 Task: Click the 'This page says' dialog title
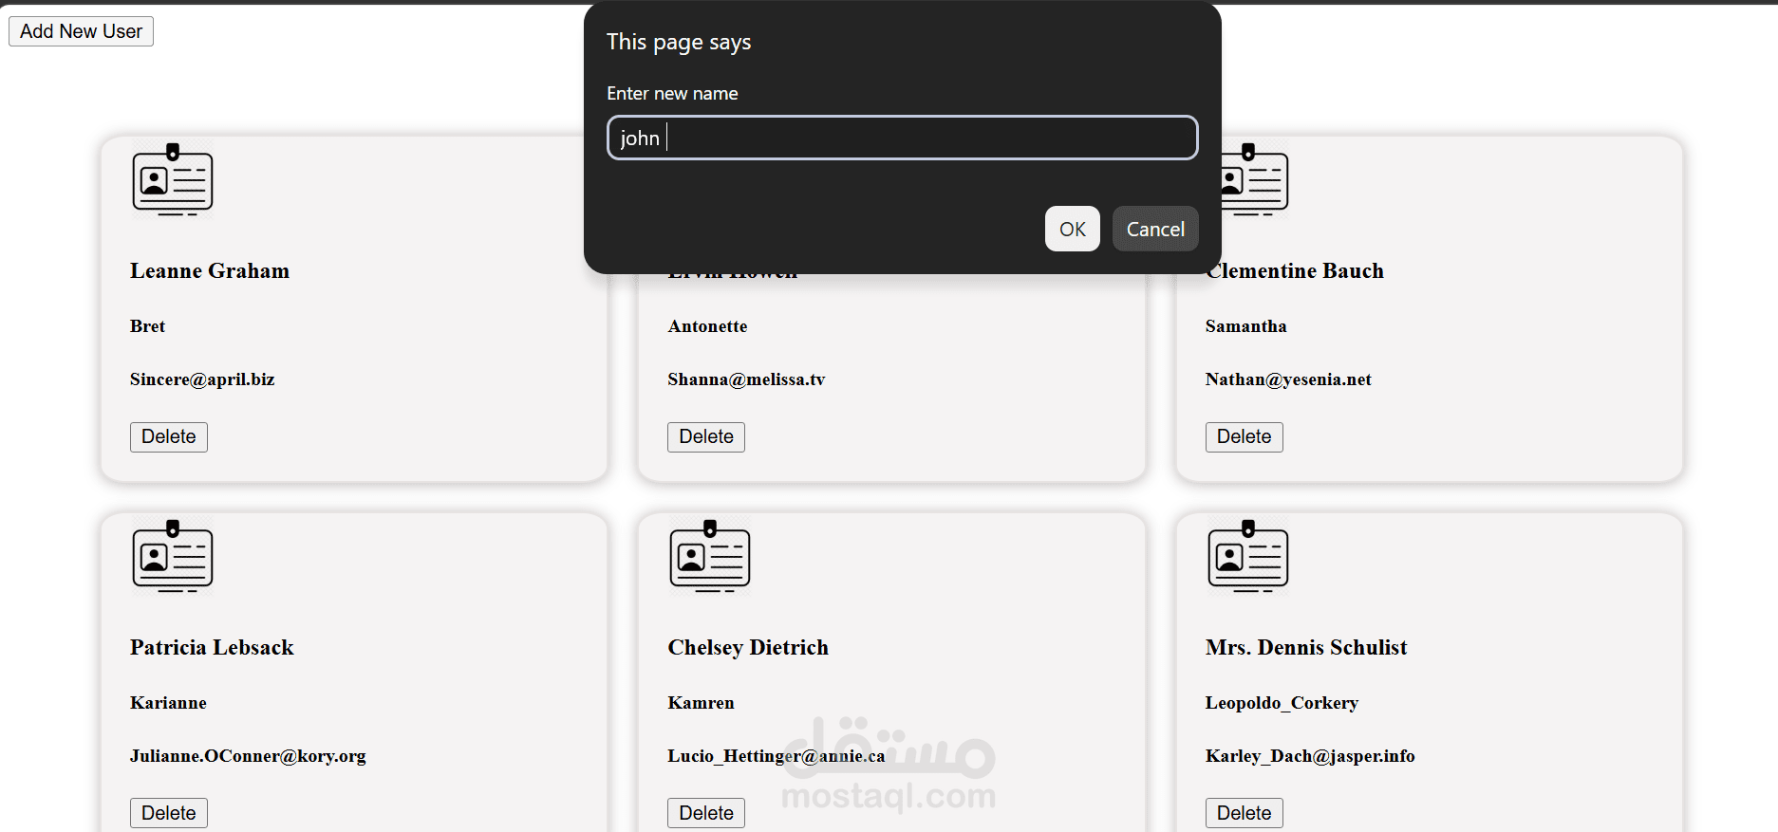pos(679,42)
